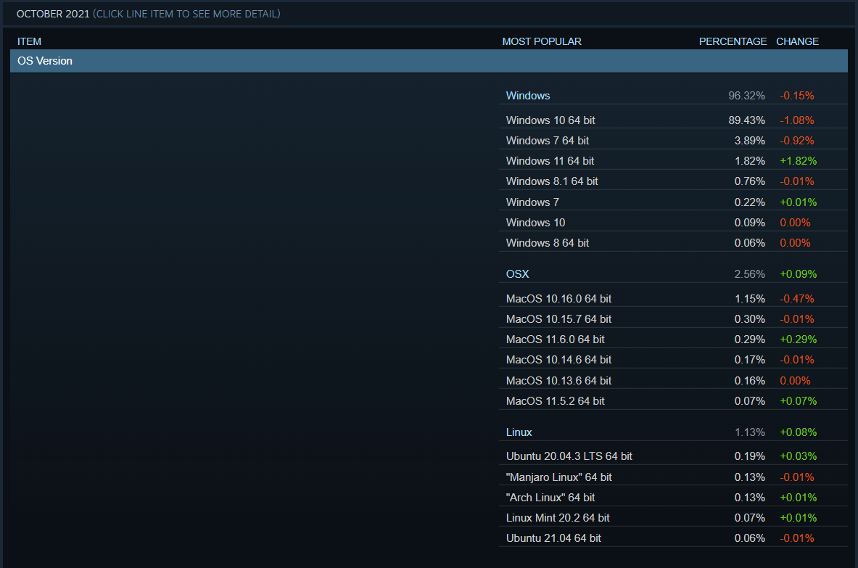Click the Windows 10 64 bit row
This screenshot has height=568, width=858.
673,120
